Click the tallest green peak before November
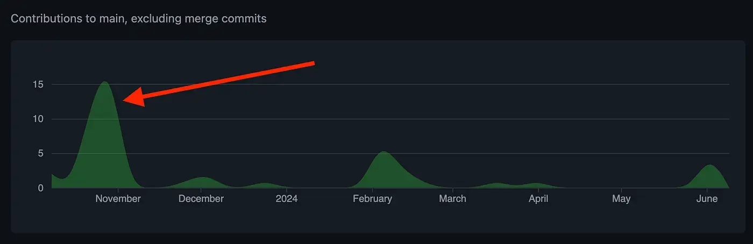 tap(105, 134)
